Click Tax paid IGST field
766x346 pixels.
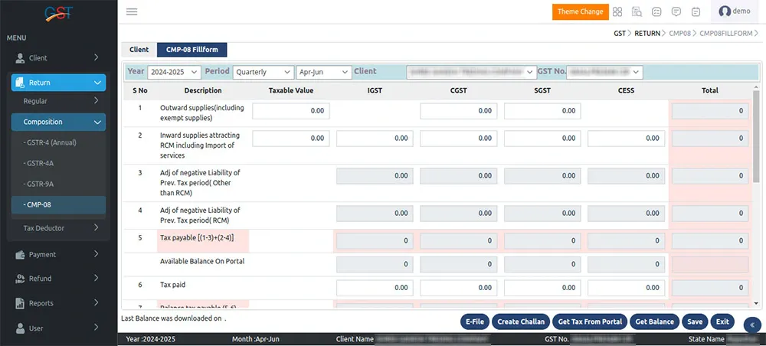(x=375, y=288)
